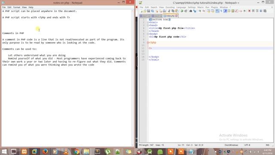The image size is (275, 155).
Task: Click the Zoom In icon in Notepad++
Action: pyautogui.click(x=199, y=11)
